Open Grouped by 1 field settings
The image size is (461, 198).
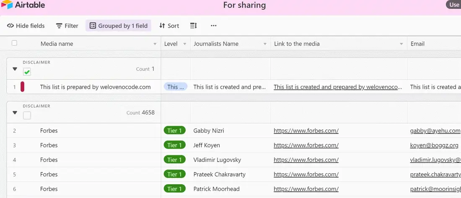point(118,26)
